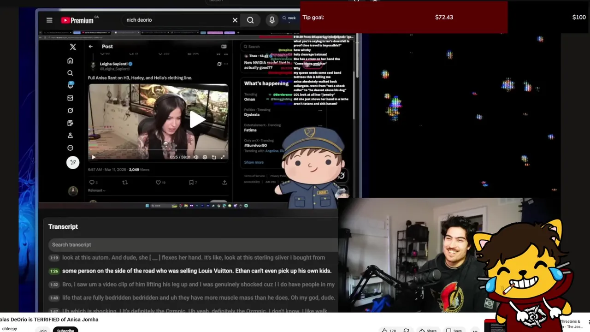
Task: Open the Relevant replies sort dropdown
Action: 97,190
